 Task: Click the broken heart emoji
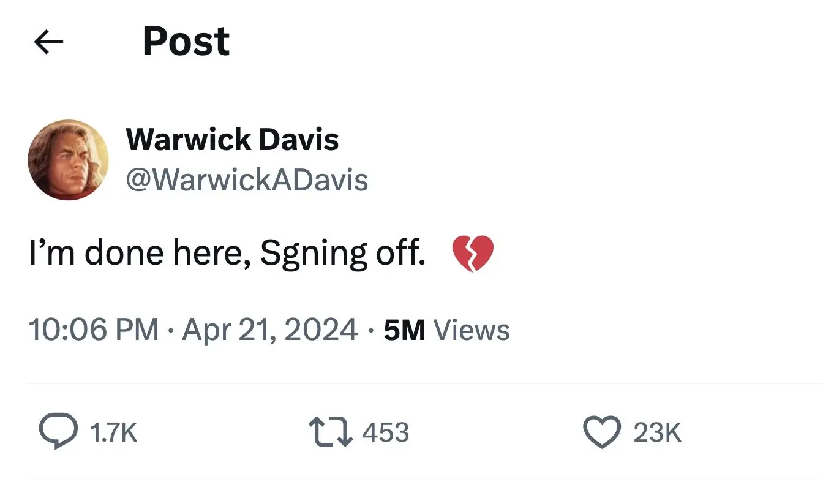[x=472, y=254]
